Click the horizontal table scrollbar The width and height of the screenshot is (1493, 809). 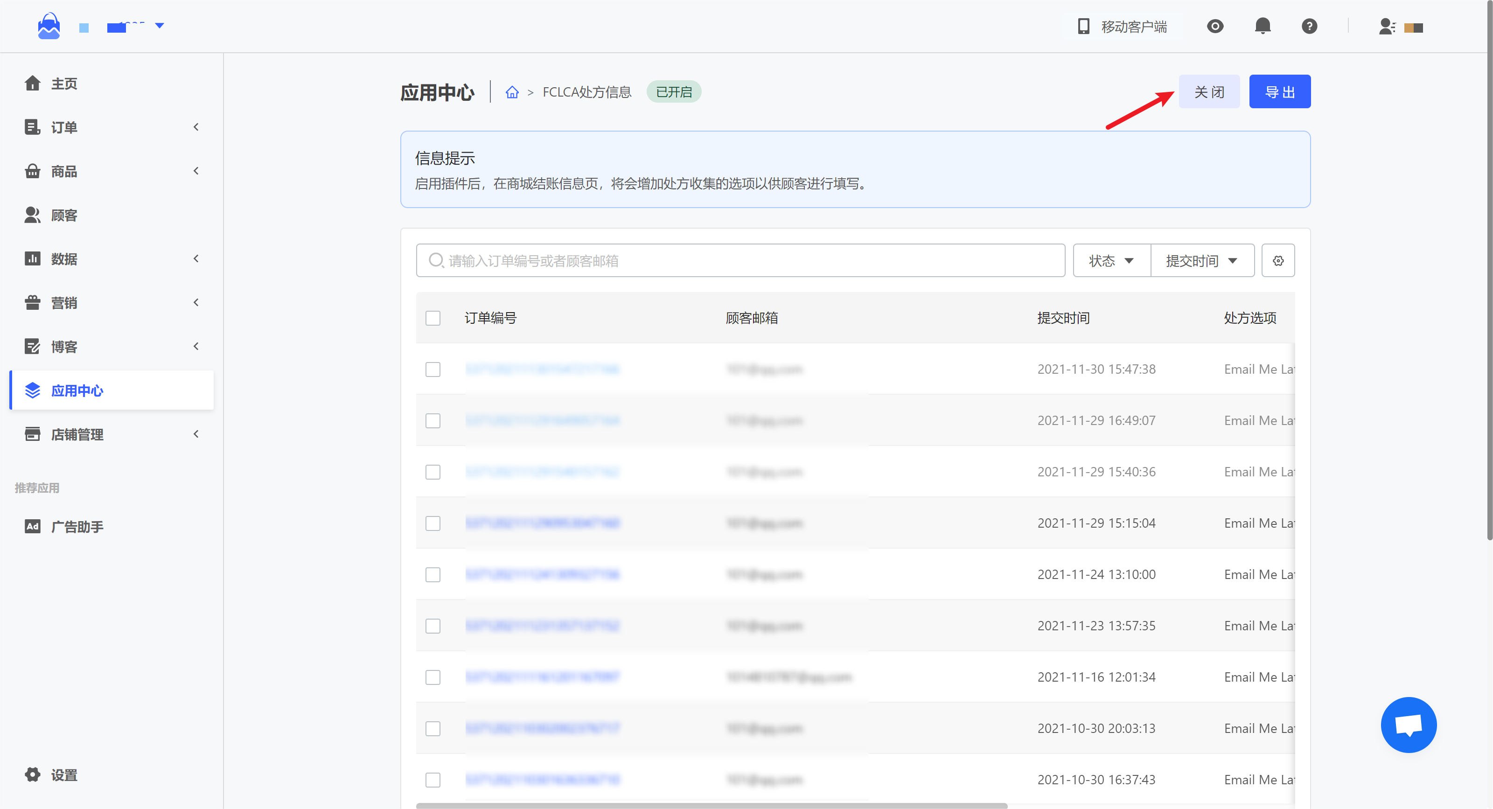[711, 806]
